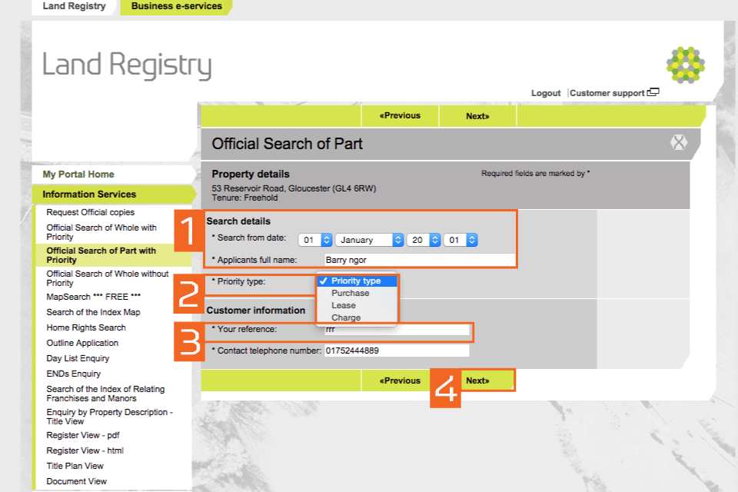Viewport: 738px width, 492px height.
Task: Focus the Contact telephone number field
Action: click(x=397, y=351)
